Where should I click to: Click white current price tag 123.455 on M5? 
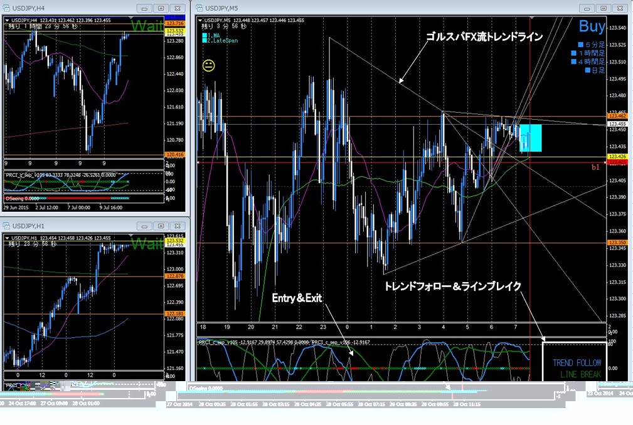point(617,124)
